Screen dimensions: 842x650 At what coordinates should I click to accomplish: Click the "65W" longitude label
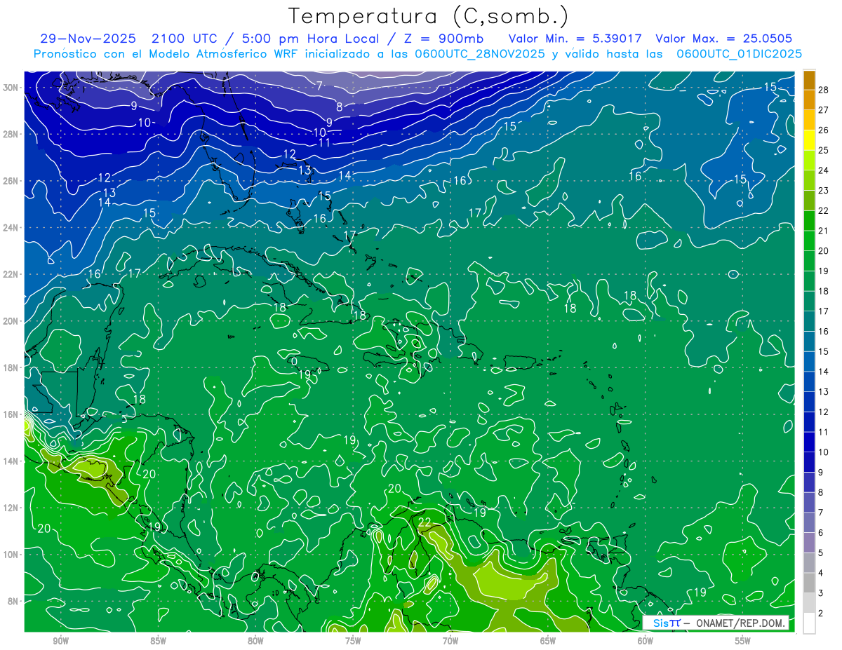[548, 641]
